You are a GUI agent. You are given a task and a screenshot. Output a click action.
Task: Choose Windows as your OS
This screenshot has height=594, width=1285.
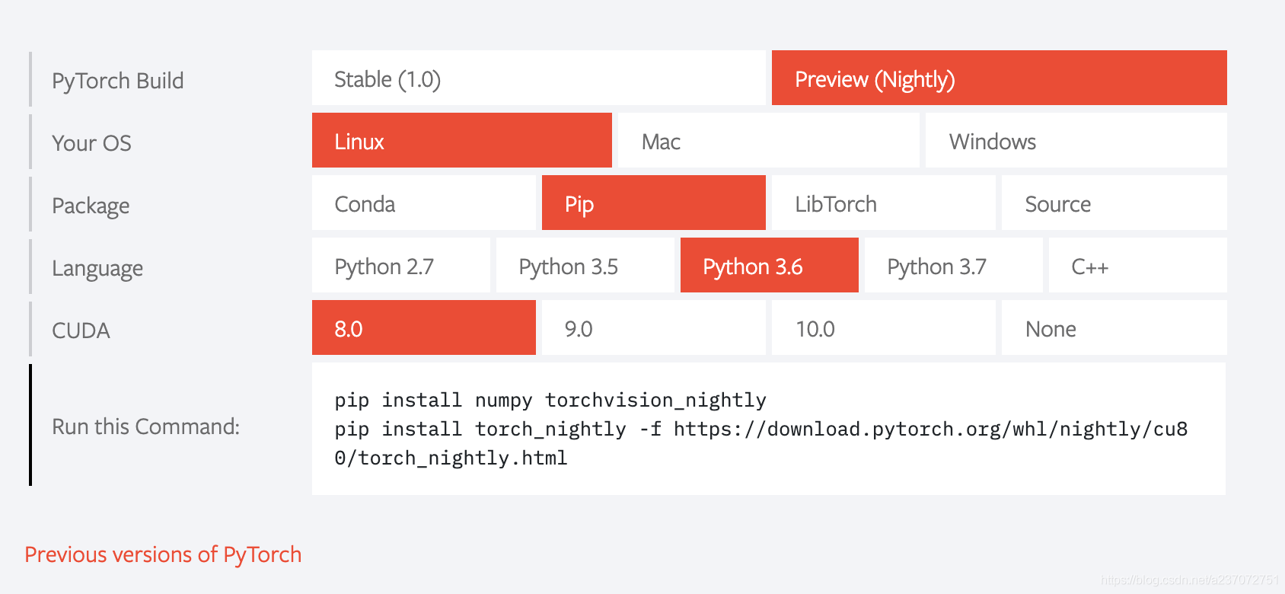click(x=1076, y=141)
